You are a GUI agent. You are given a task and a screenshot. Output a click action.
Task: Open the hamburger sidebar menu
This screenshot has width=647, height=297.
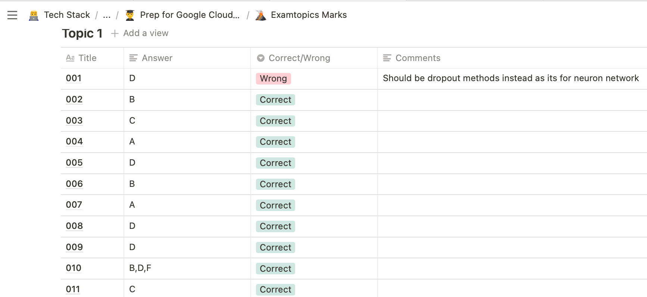12,15
